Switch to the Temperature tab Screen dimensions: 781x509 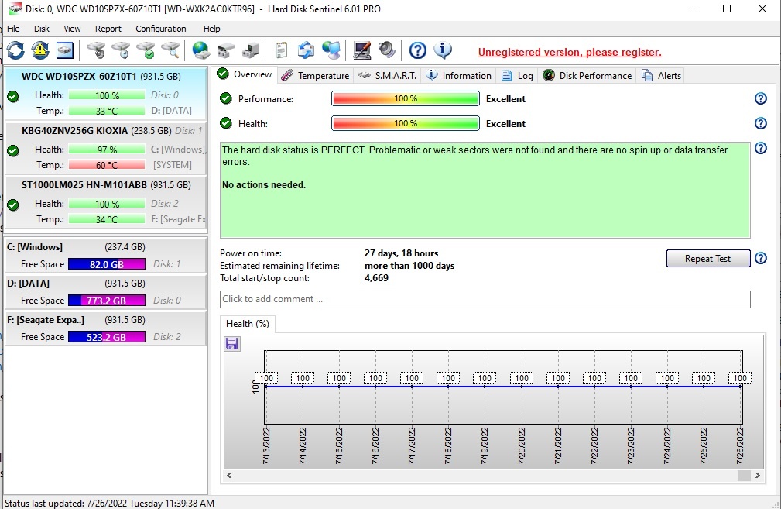click(315, 75)
